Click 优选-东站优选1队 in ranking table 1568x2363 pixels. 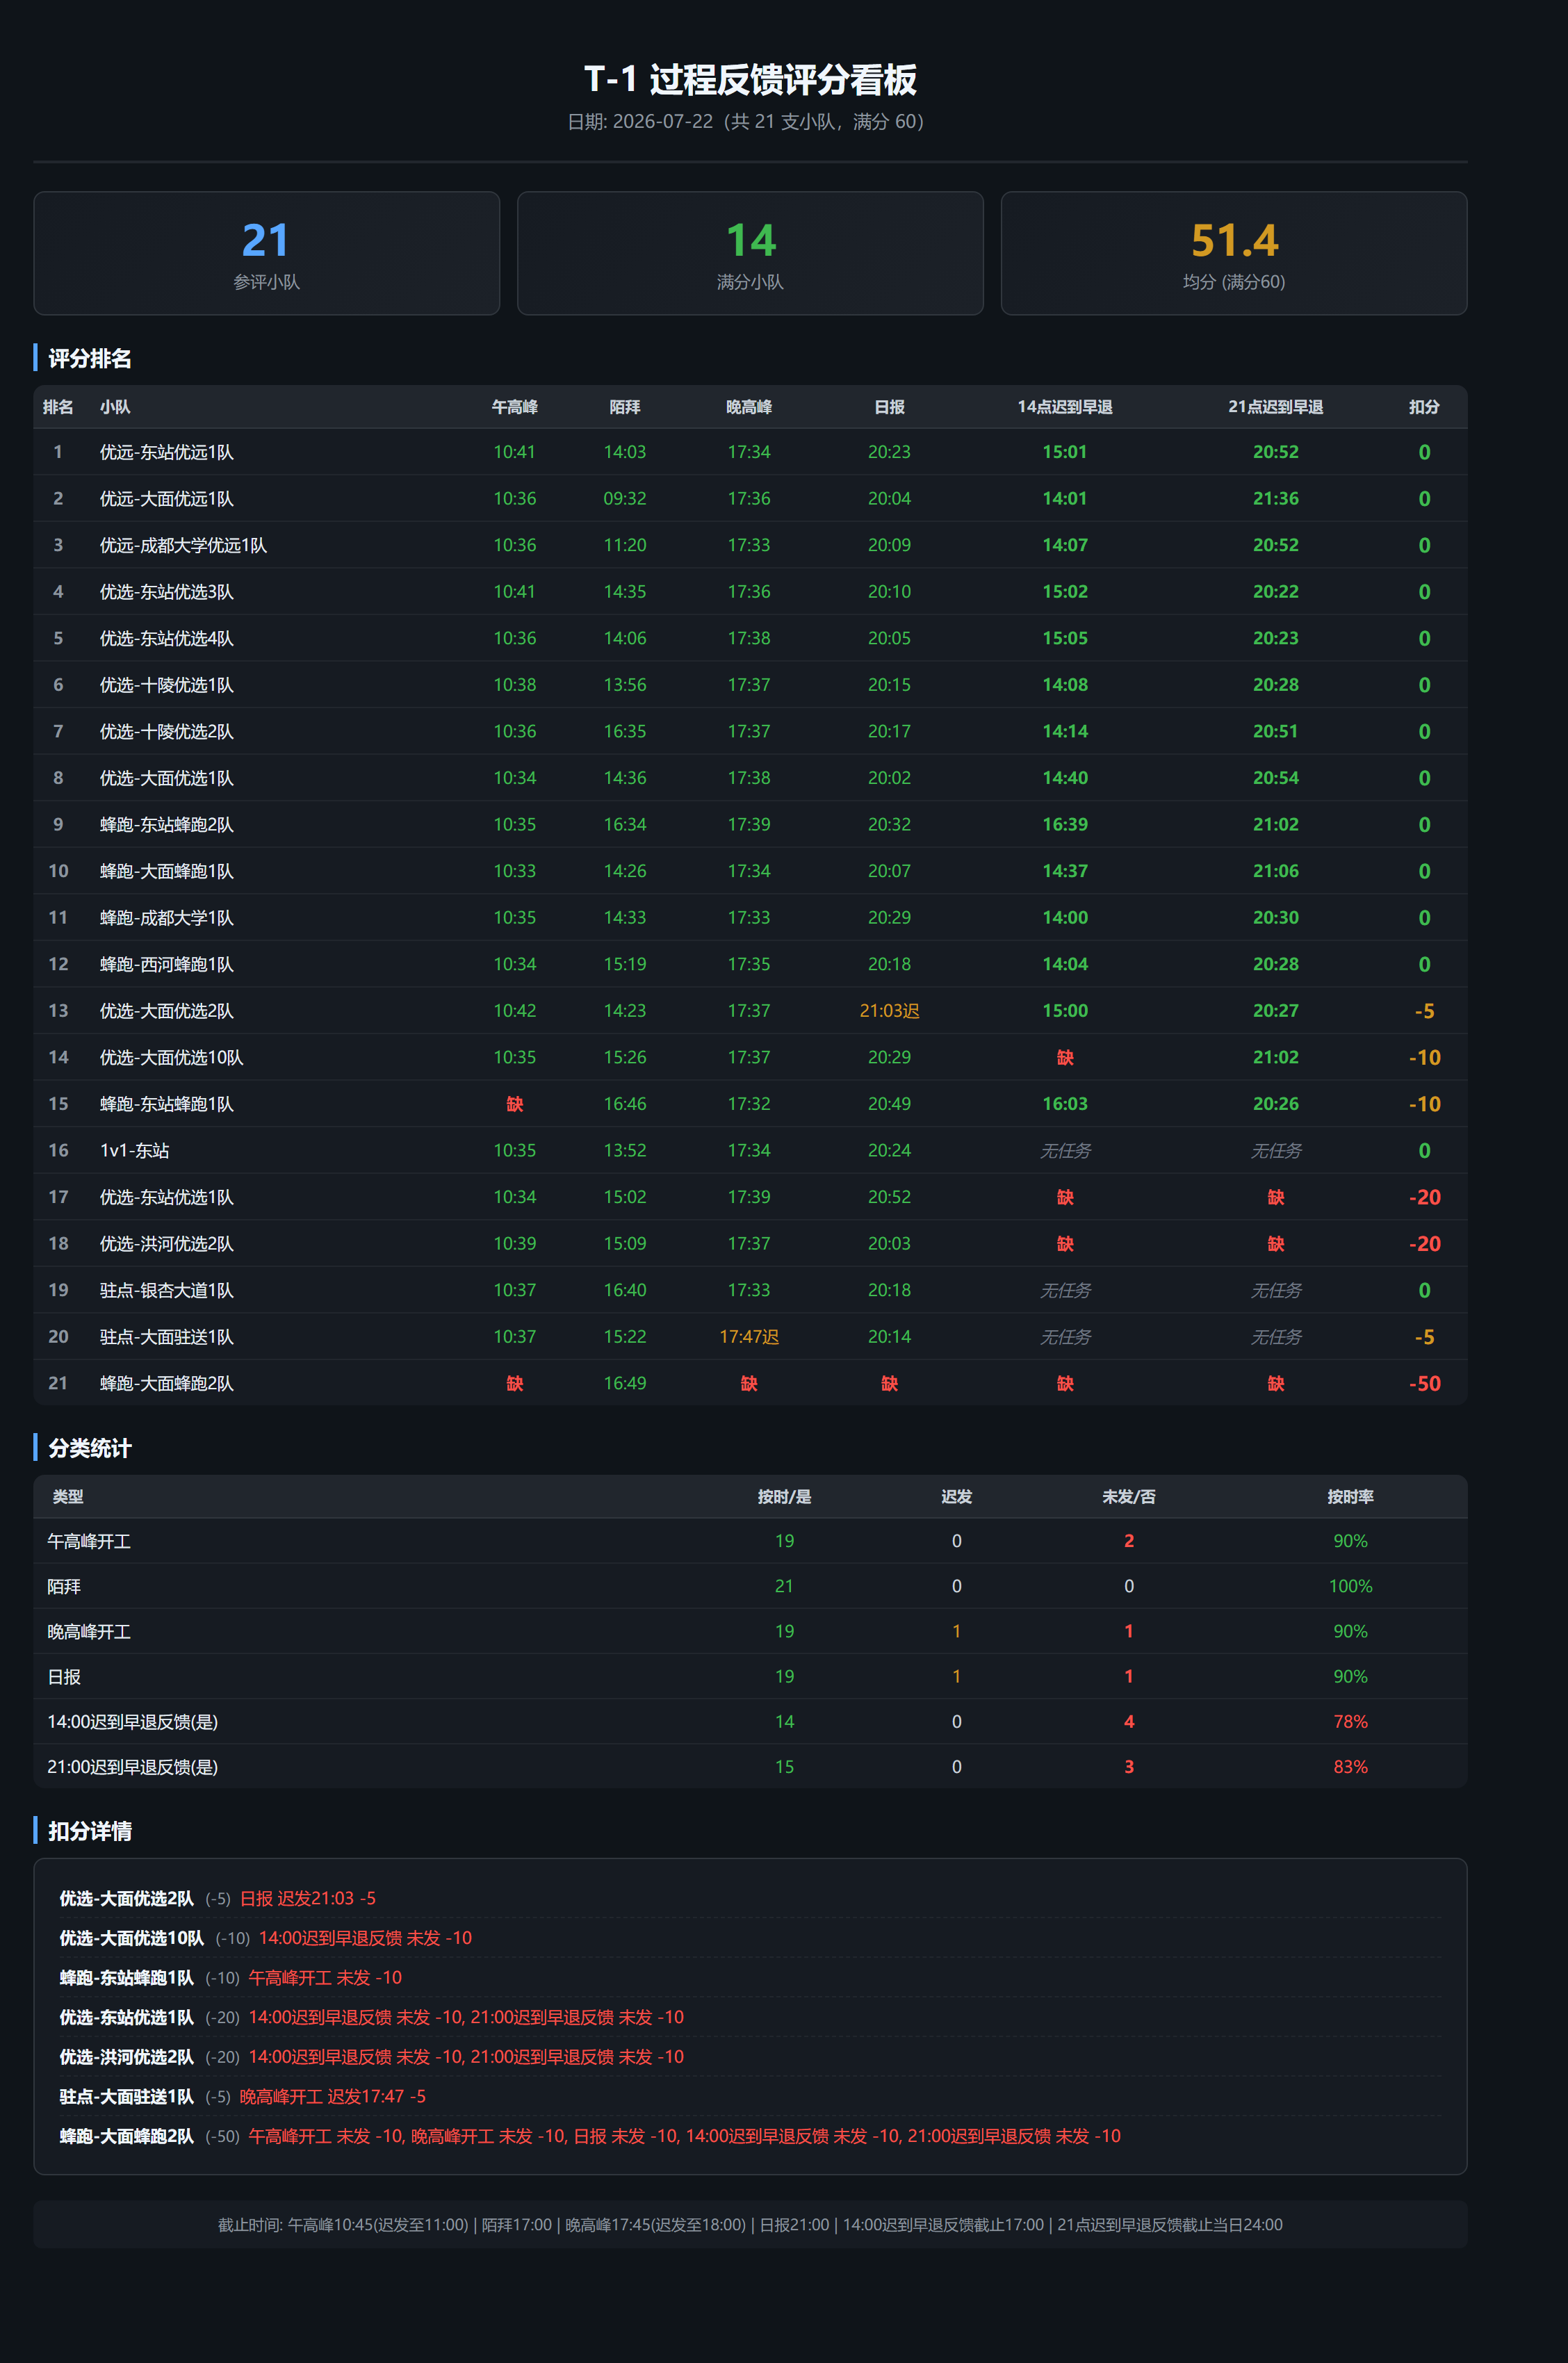coord(167,1197)
